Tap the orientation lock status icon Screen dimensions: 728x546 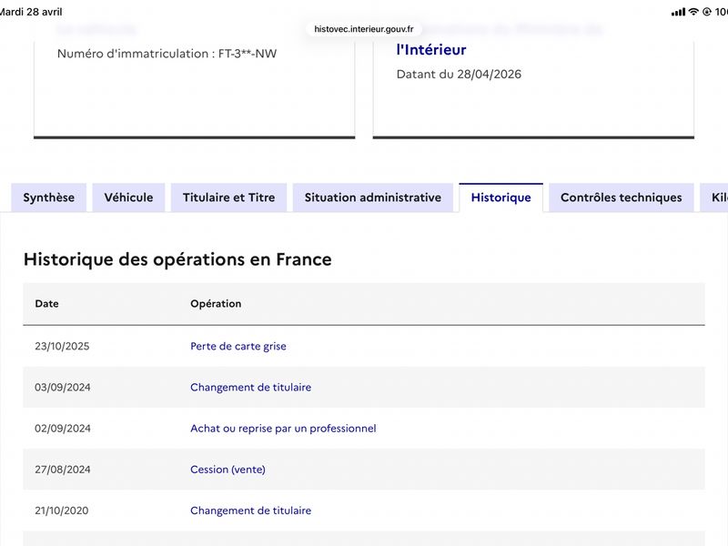[x=707, y=12]
